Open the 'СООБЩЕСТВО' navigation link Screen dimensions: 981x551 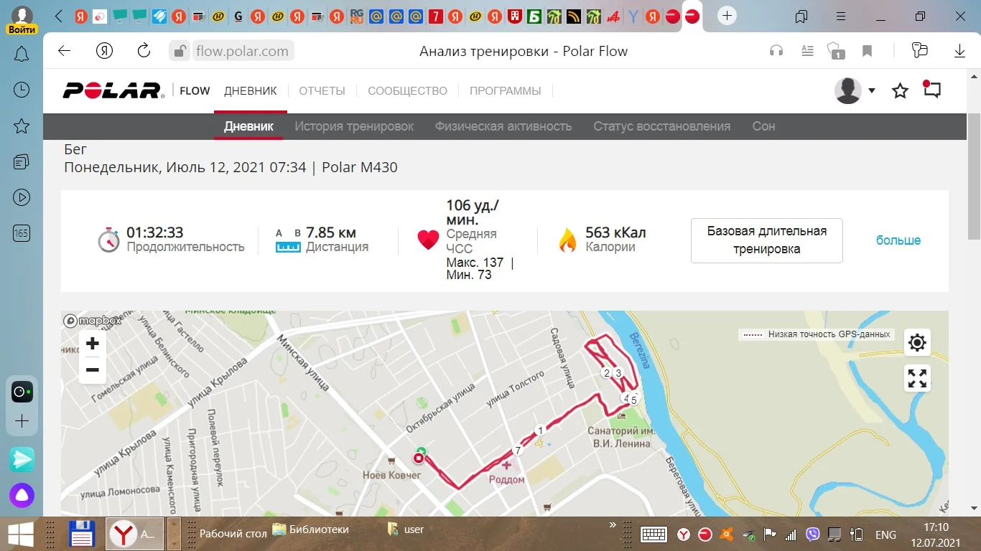[407, 91]
